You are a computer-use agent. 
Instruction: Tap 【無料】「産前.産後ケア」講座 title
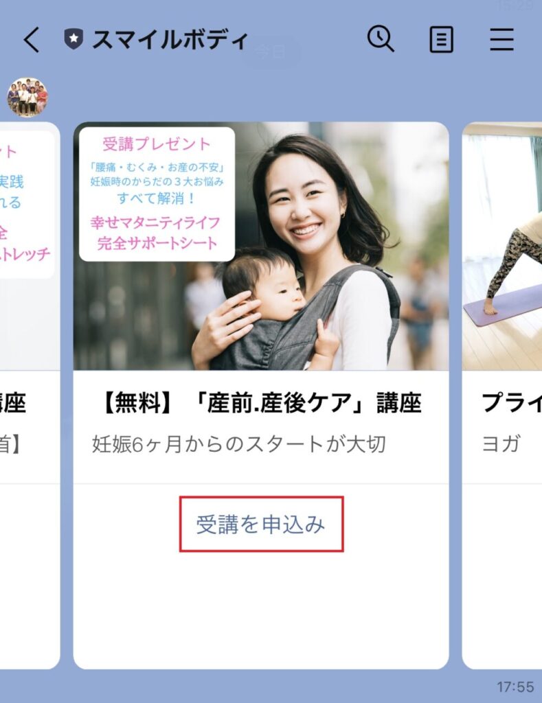(261, 403)
